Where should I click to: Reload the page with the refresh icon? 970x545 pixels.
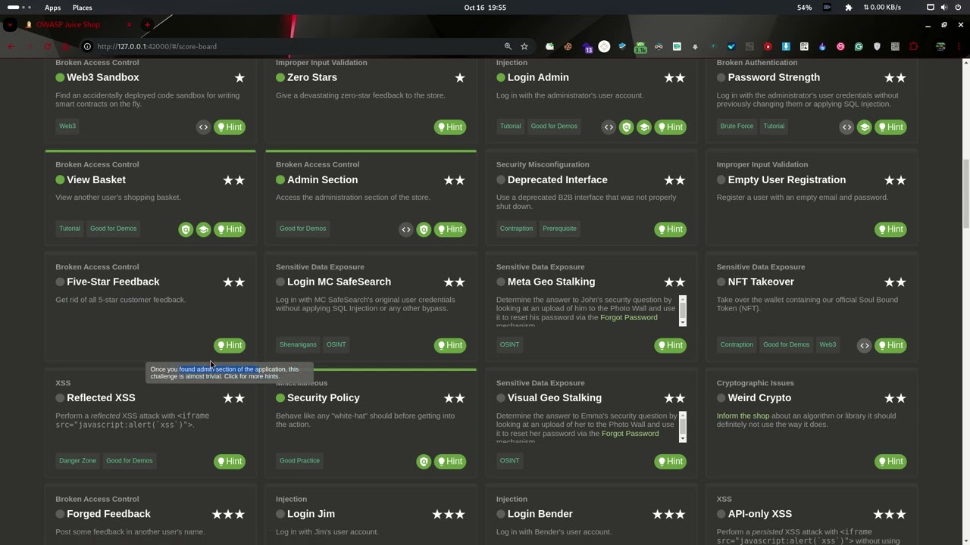pyautogui.click(x=47, y=46)
